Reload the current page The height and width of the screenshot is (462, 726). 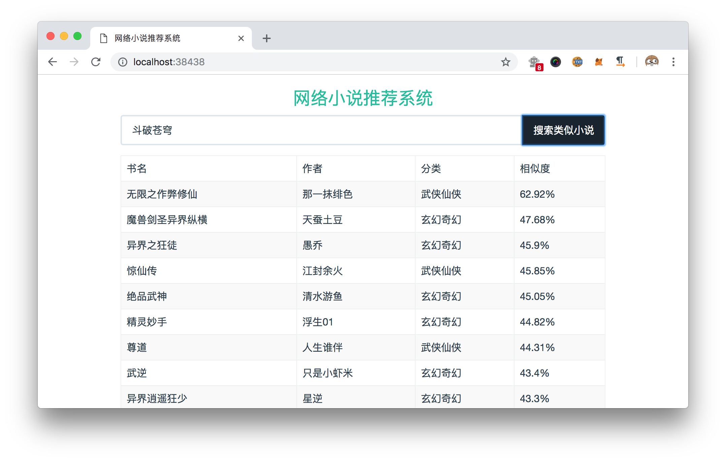pyautogui.click(x=96, y=62)
